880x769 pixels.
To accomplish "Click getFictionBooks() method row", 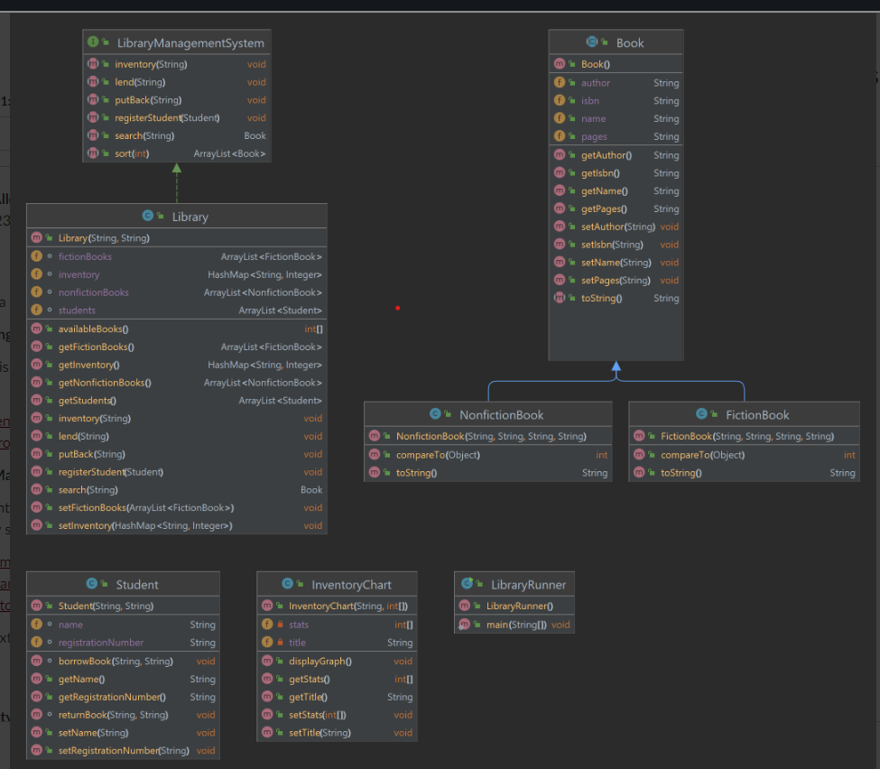I will coord(177,347).
